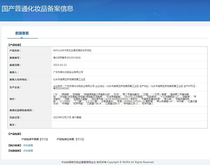
Task: Click product name KAFULAN卡芙兰丝柔顺滑锁水护发乳
Action: [x=72, y=50]
